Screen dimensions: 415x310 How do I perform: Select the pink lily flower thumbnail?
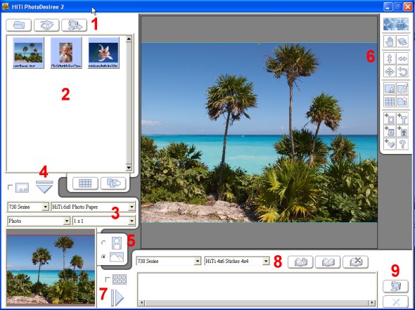click(x=104, y=53)
